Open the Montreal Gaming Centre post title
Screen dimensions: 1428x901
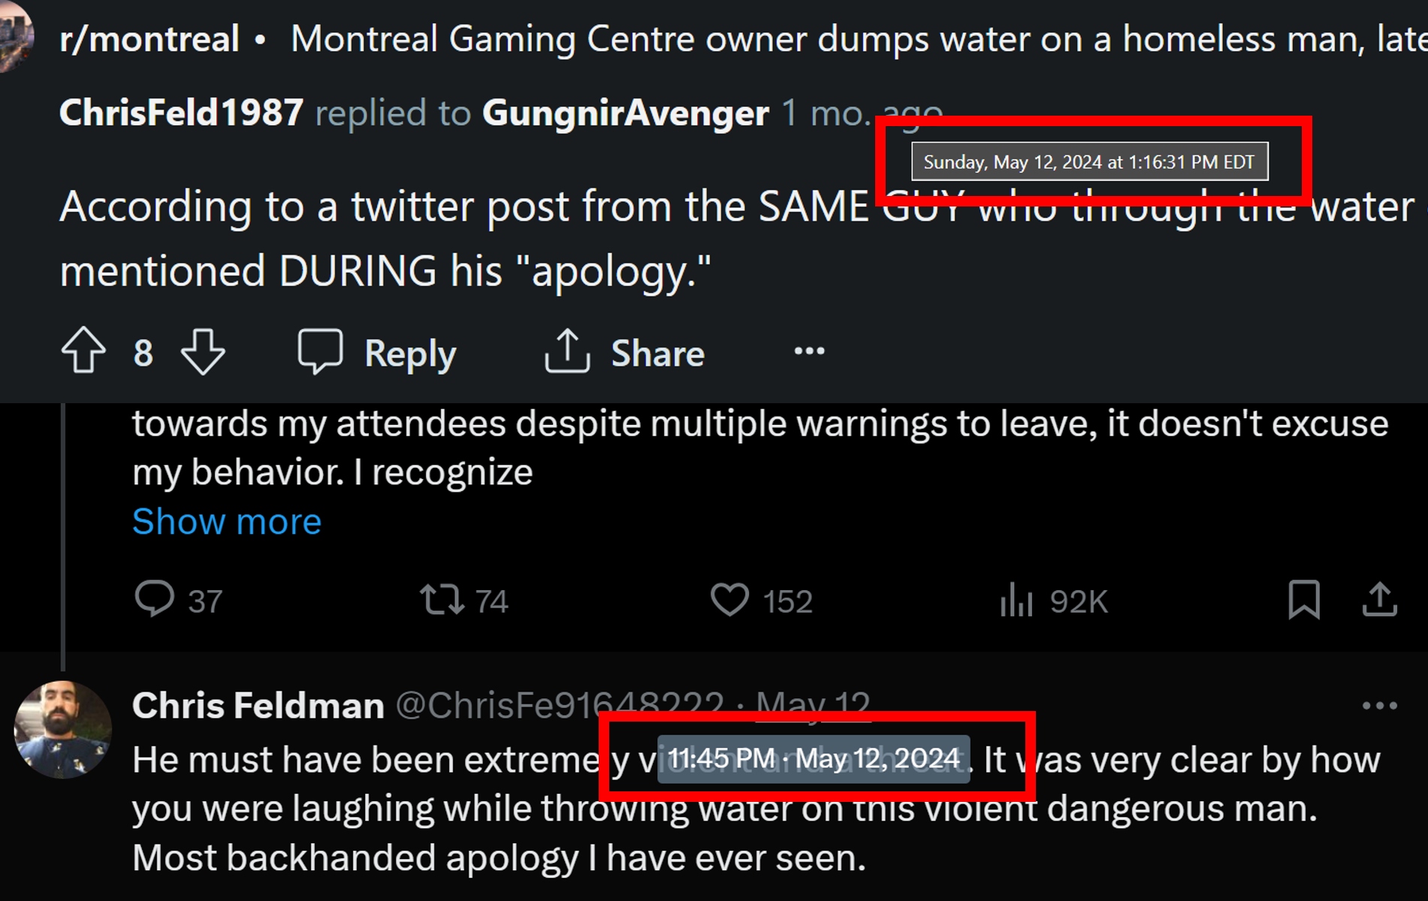(856, 39)
